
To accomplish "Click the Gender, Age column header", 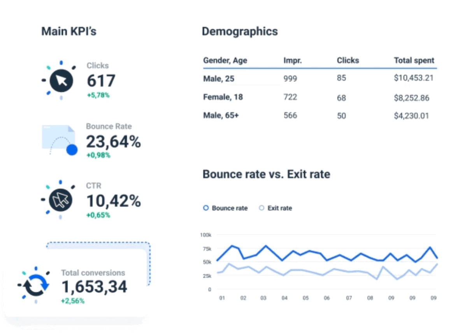I will (225, 60).
